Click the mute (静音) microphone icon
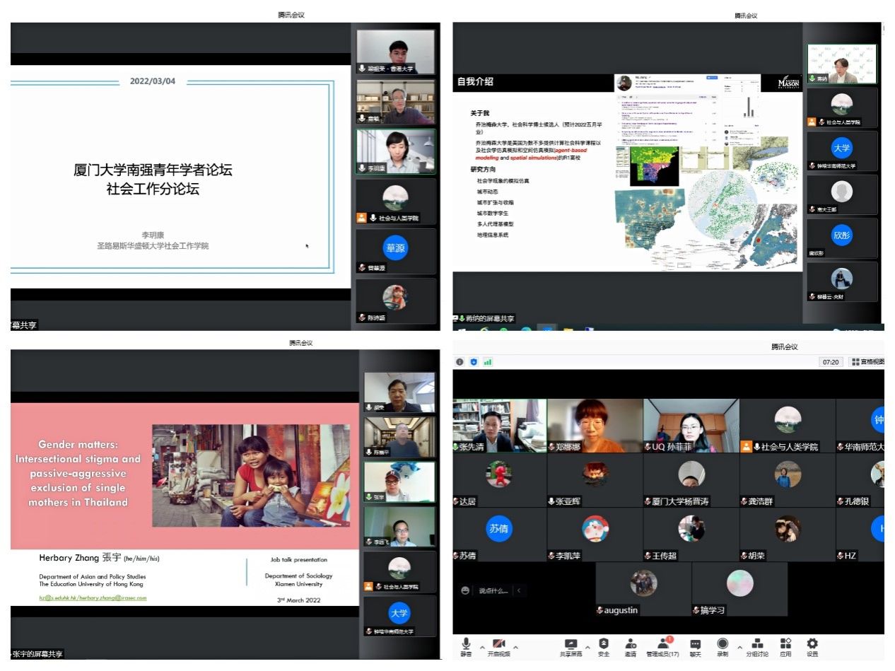 [x=466, y=645]
